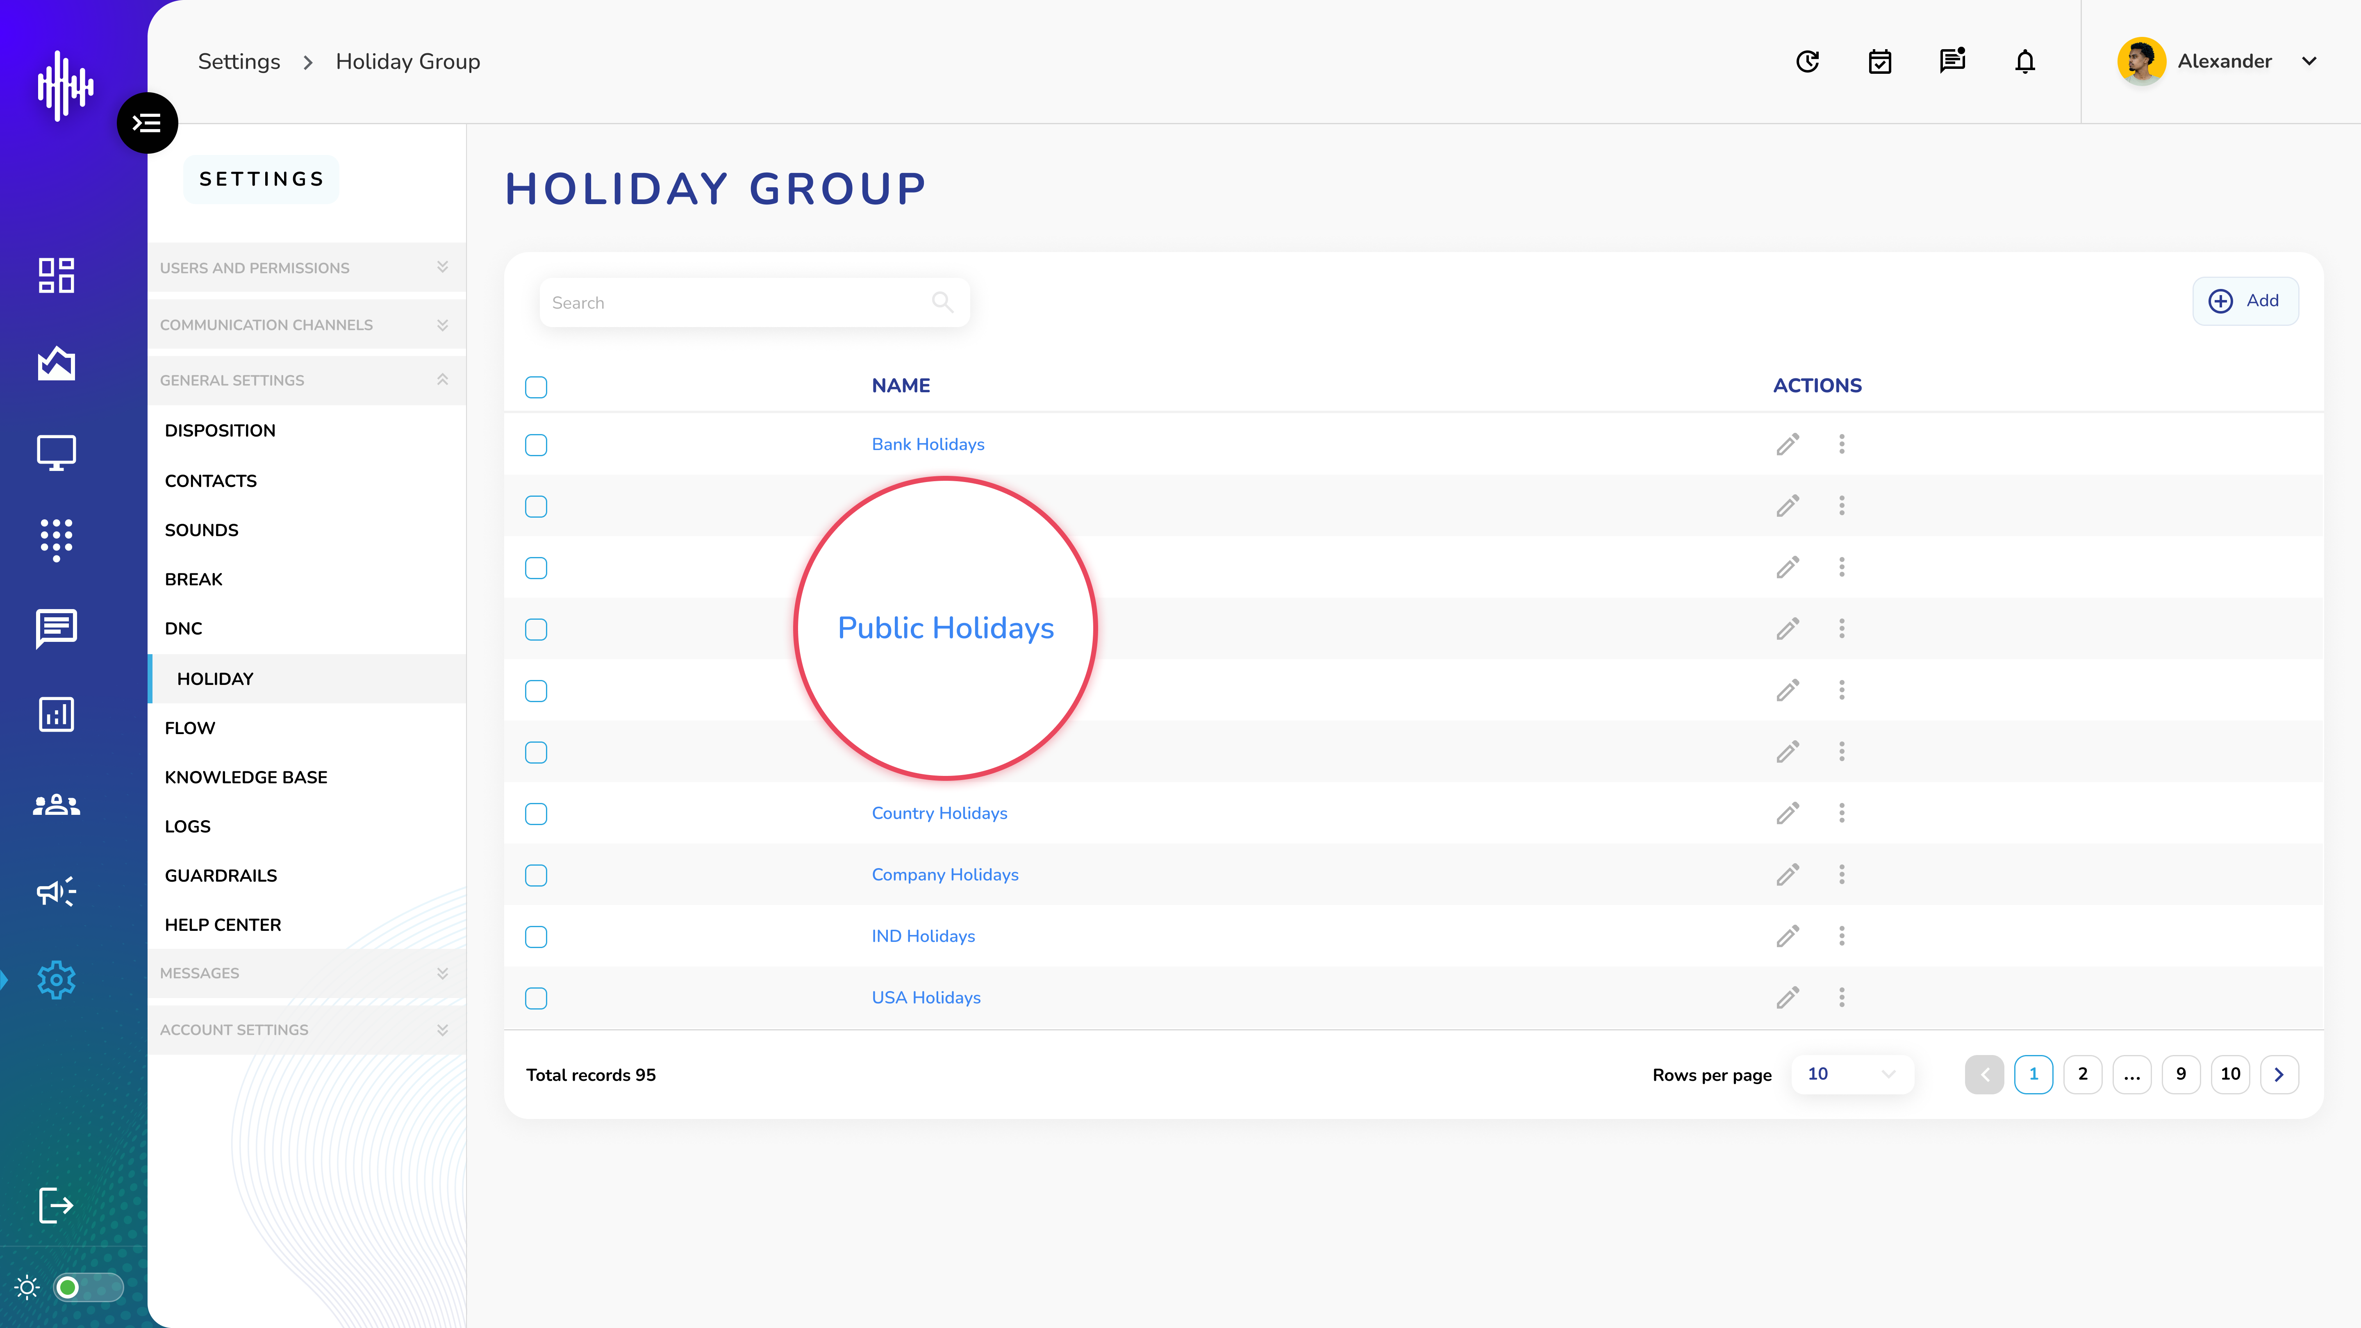The height and width of the screenshot is (1328, 2361).
Task: Check the Public Holidays row checkbox
Action: 536,629
